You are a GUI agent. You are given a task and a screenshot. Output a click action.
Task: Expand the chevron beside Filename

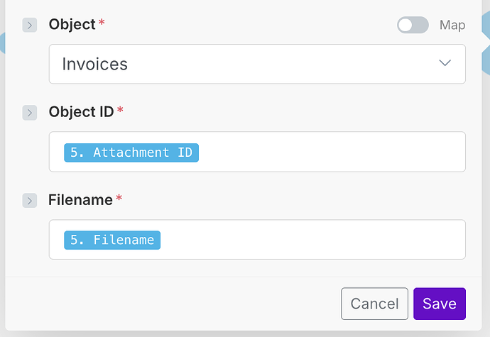(x=29, y=201)
